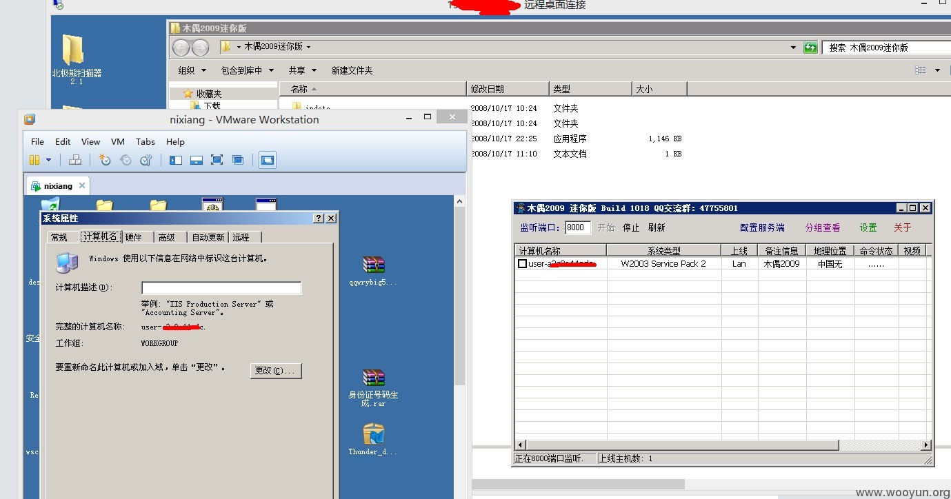Select W2003 Service Pack 2 cell
Viewport: 951px width, 499px height.
click(663, 264)
